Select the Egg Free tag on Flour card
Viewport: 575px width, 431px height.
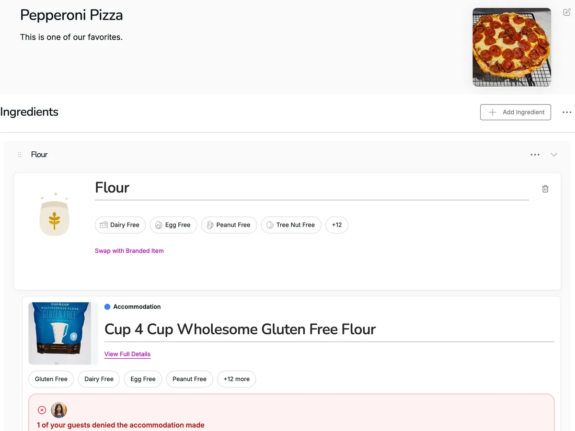pyautogui.click(x=173, y=225)
